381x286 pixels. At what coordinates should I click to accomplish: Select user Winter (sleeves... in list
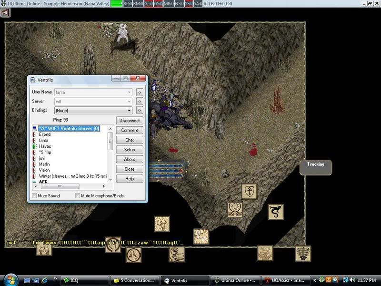[73, 176]
